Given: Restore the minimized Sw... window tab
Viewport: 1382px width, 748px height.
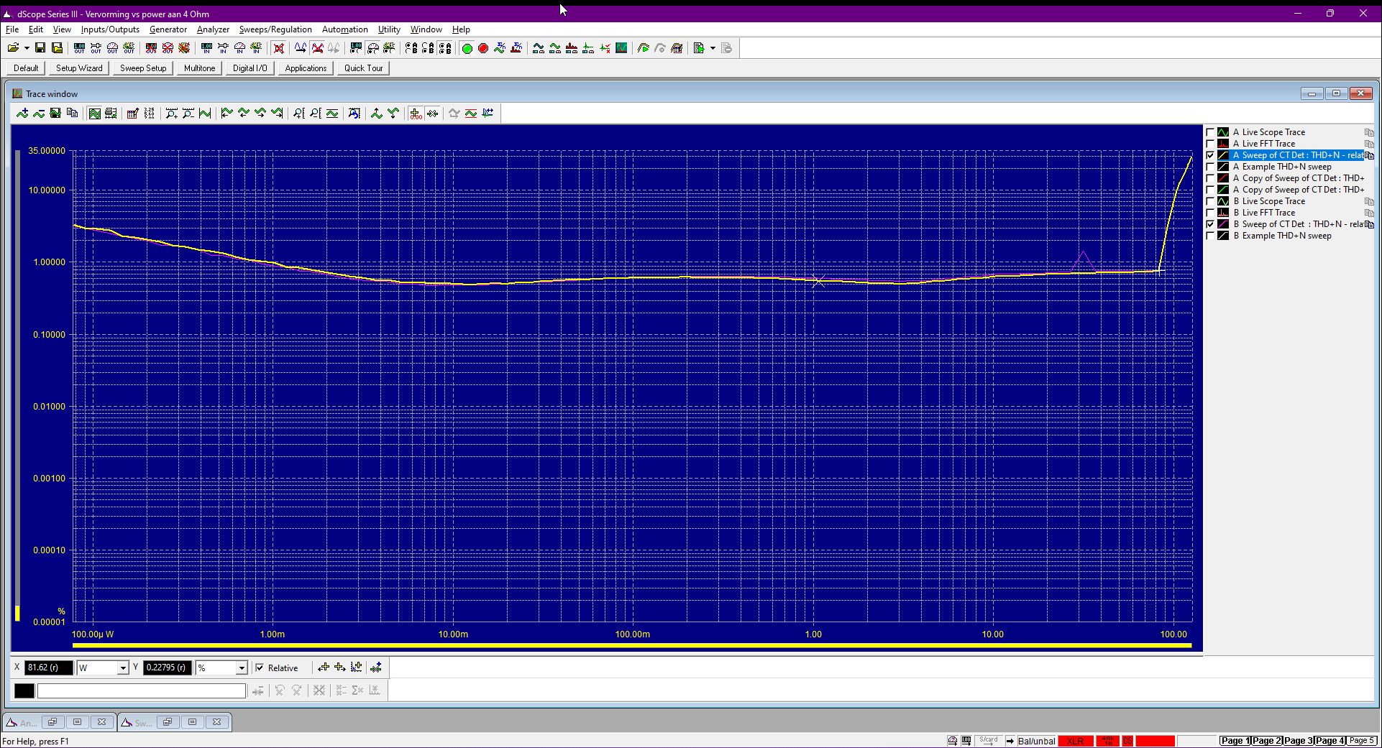Looking at the screenshot, I should (167, 722).
